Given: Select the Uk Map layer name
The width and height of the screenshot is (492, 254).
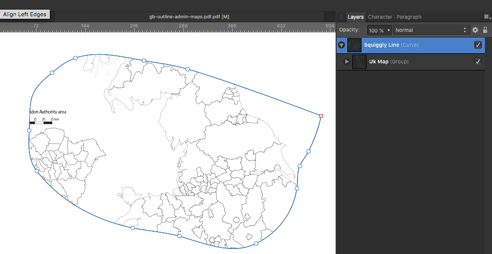Looking at the screenshot, I should (379, 62).
